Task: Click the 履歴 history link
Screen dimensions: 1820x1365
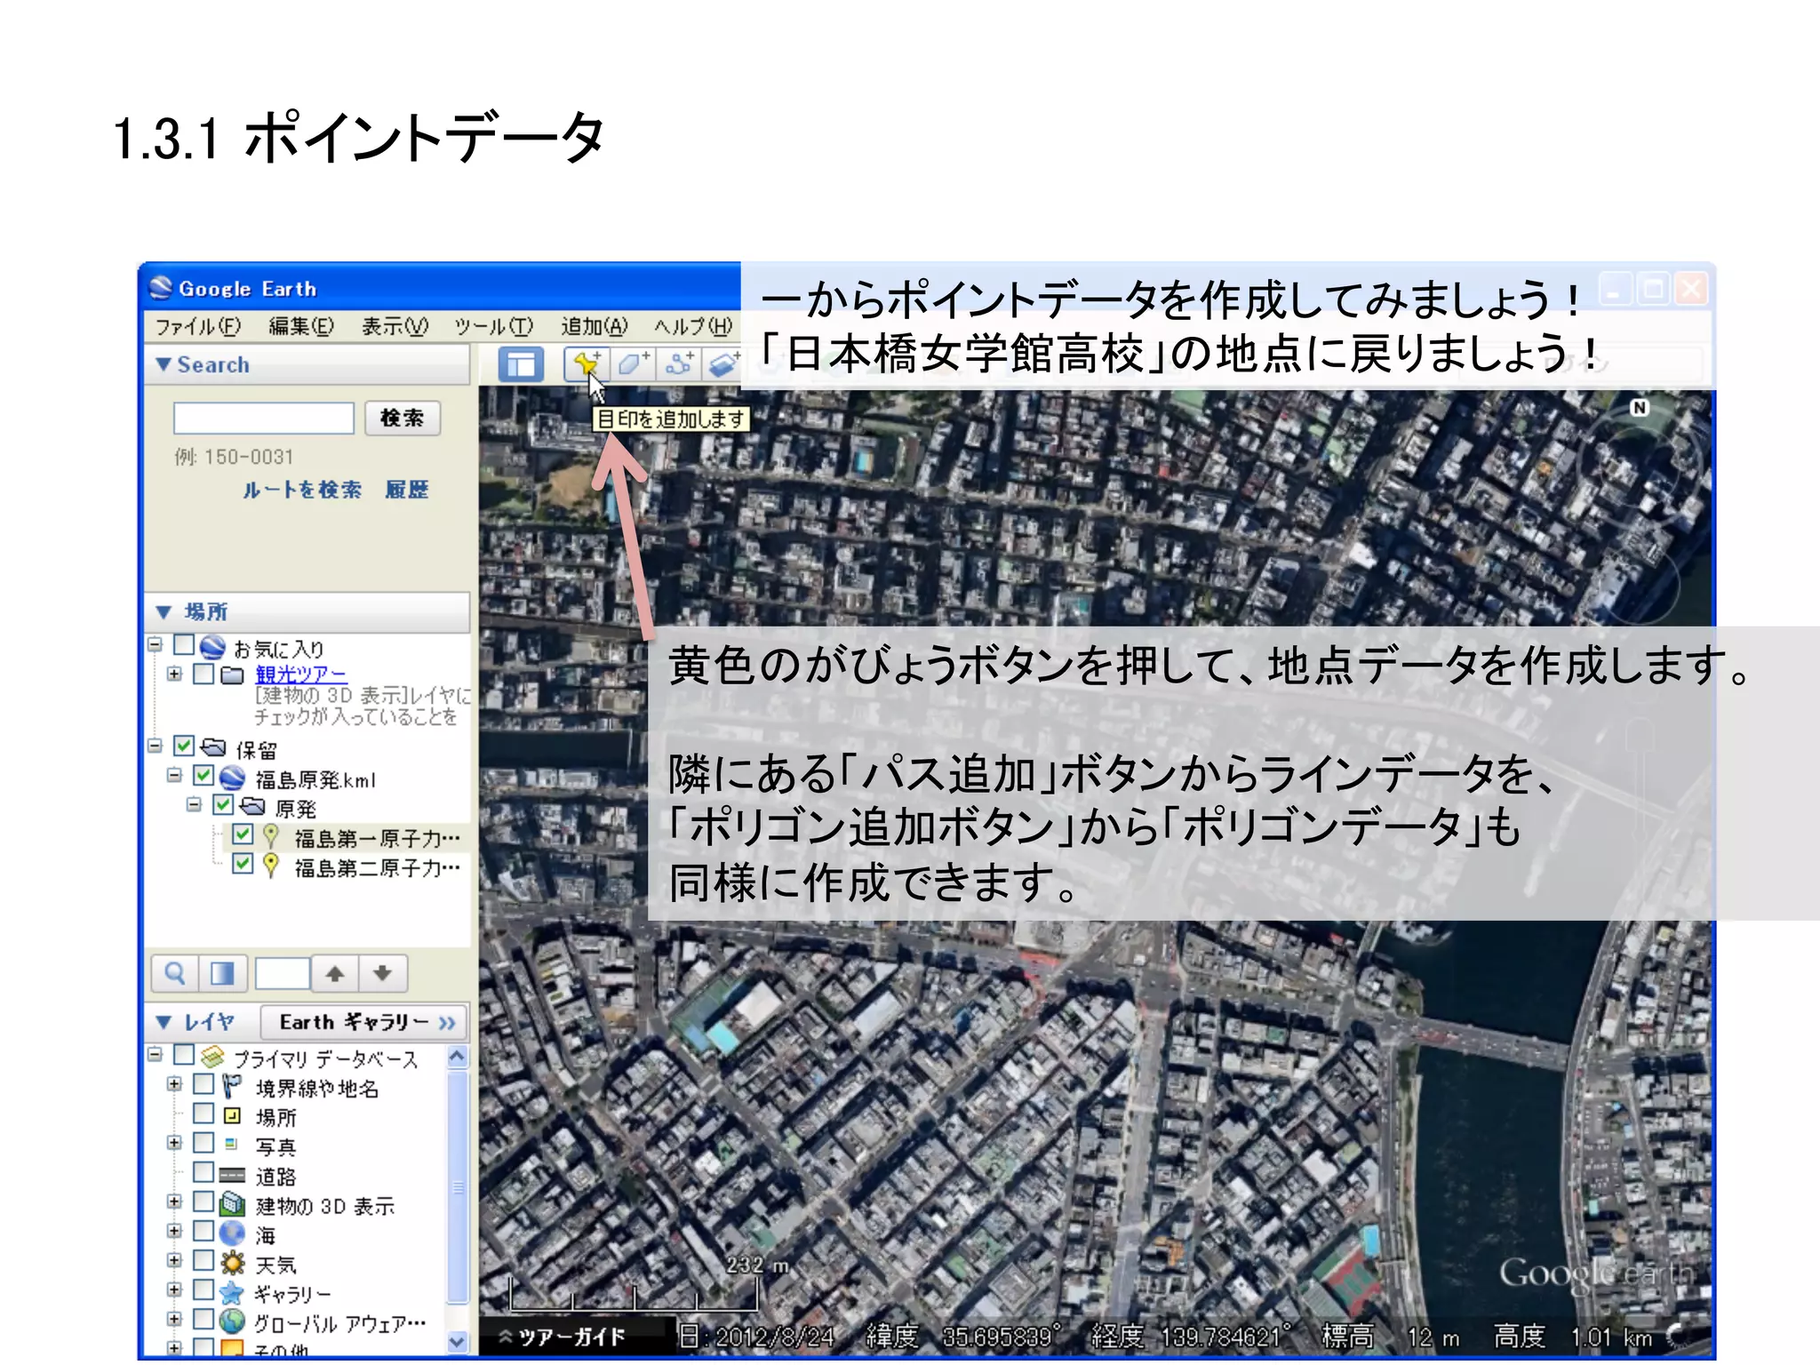Action: click(x=406, y=490)
